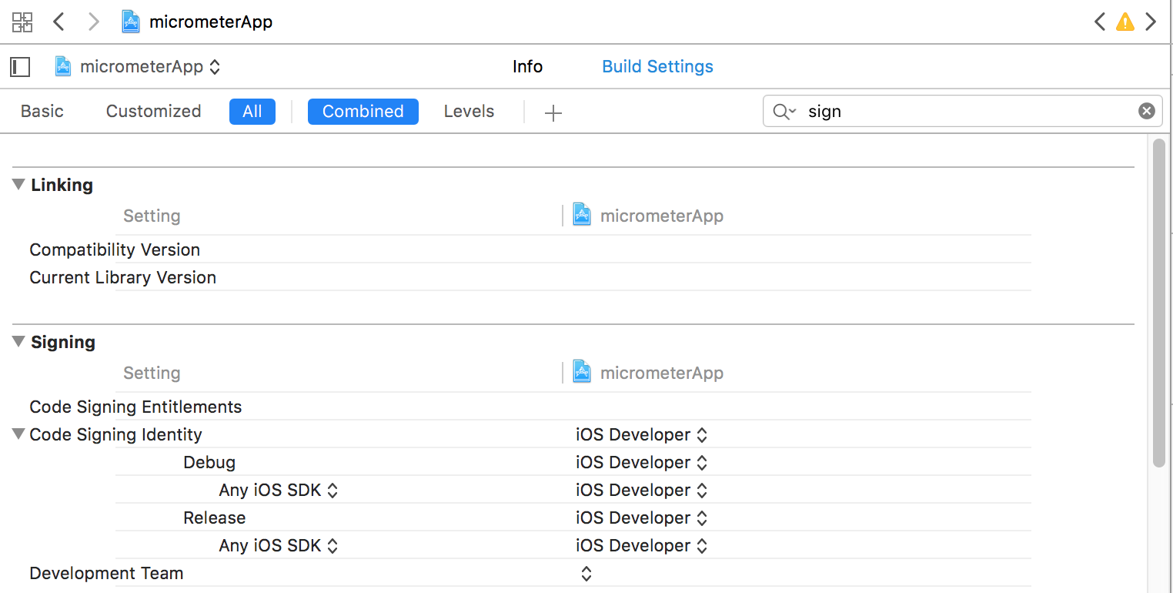
Task: Switch to Levels settings view
Action: pos(469,112)
